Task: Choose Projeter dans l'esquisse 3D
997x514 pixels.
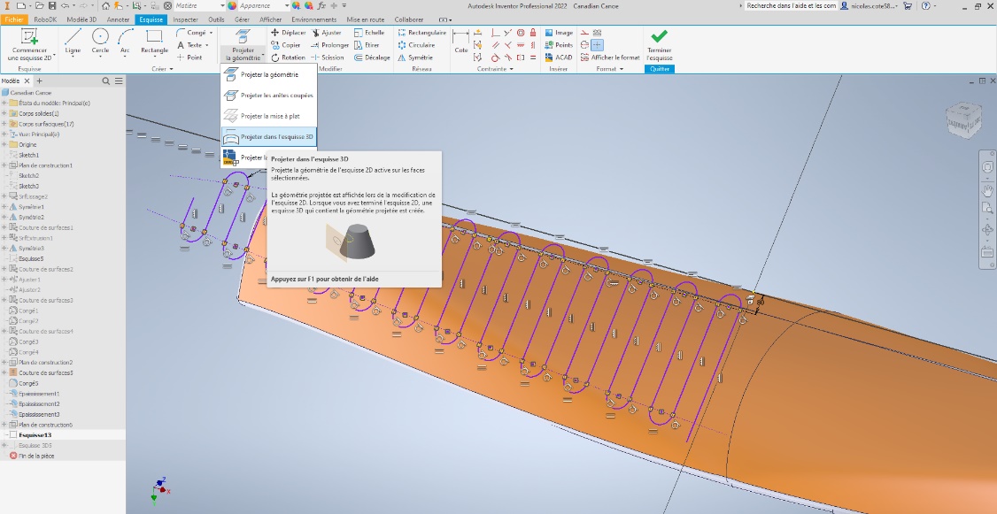Action: point(268,136)
